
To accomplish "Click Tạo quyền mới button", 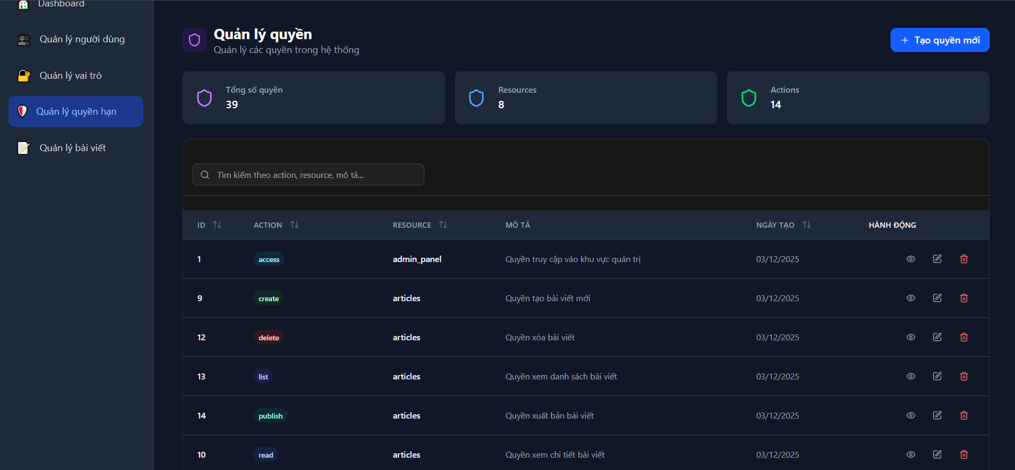I will pyautogui.click(x=940, y=40).
